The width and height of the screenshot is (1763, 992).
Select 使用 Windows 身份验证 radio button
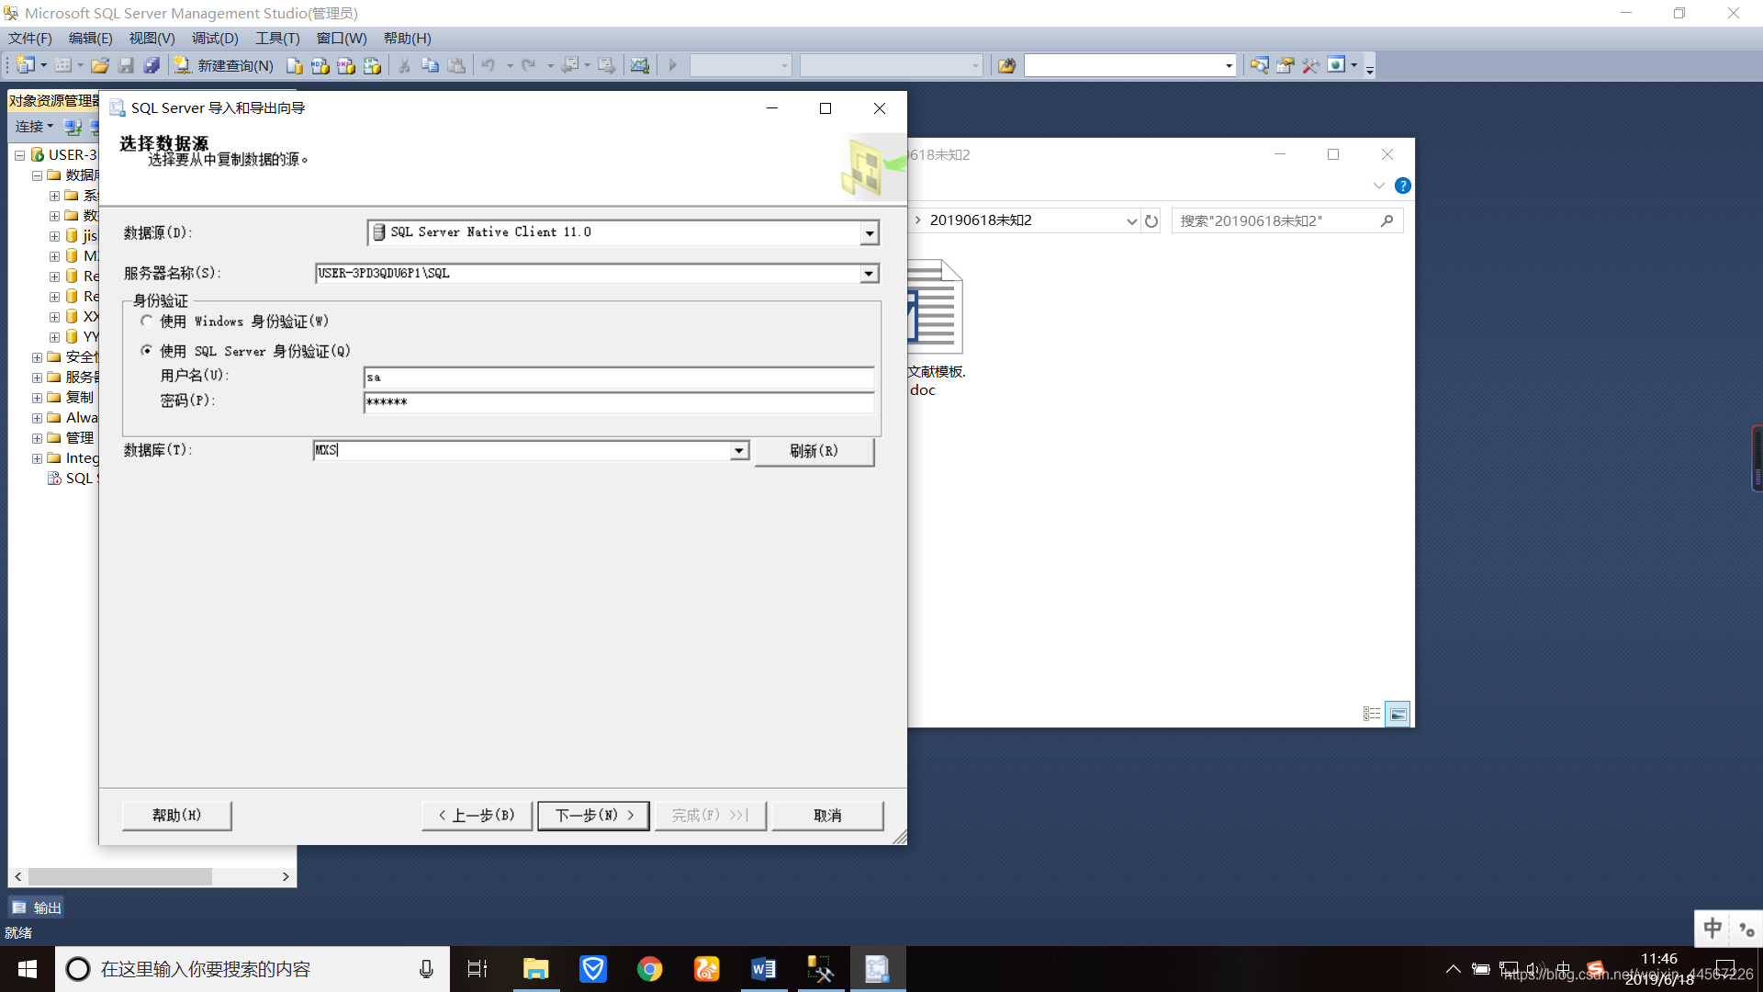pos(147,321)
